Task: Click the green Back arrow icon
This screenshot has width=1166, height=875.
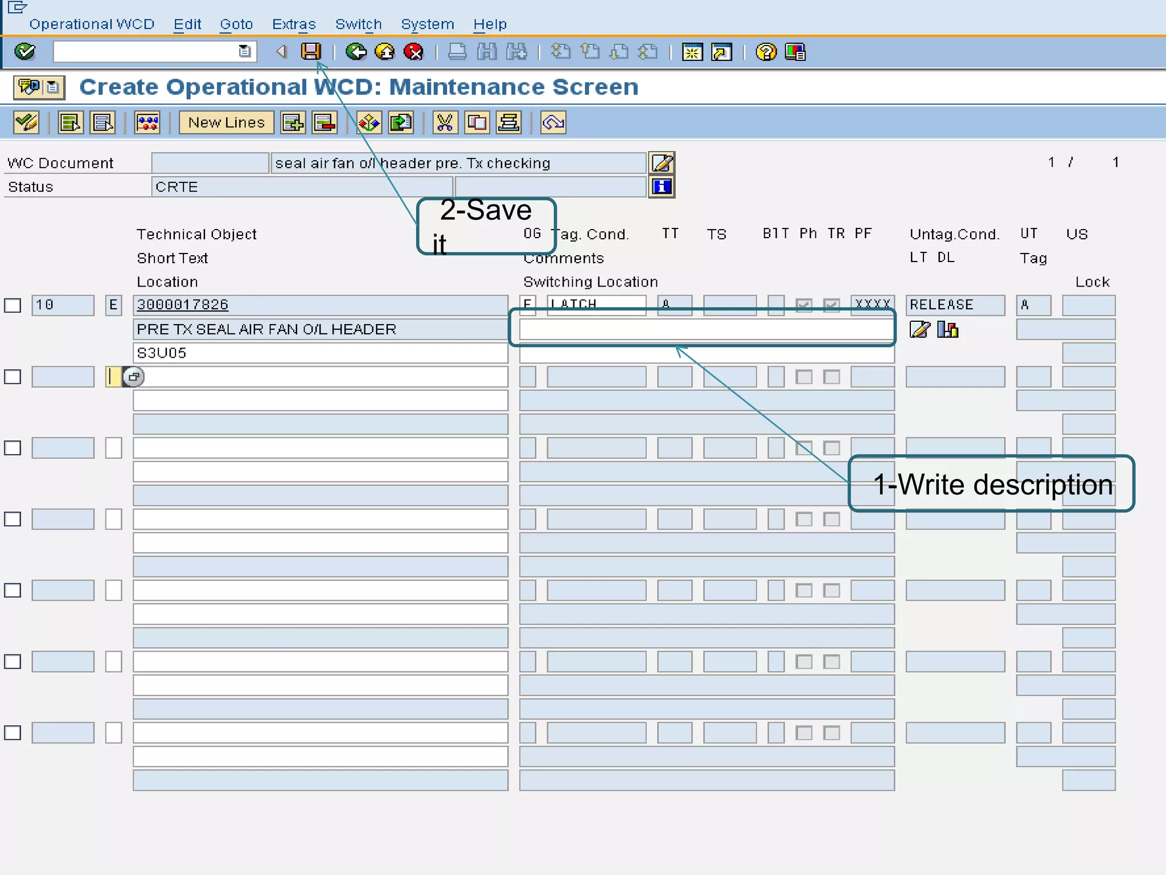Action: (356, 52)
